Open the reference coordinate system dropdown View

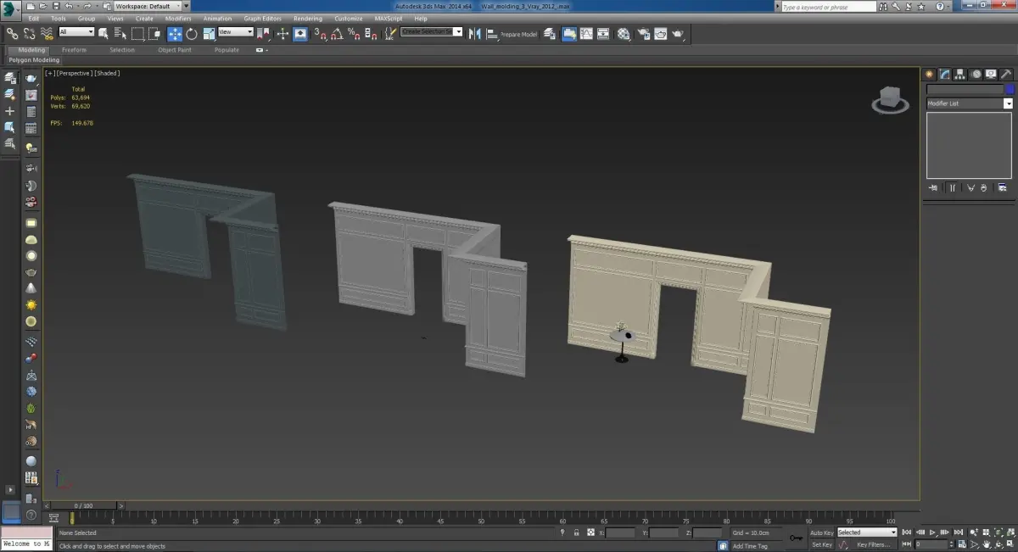pos(236,32)
